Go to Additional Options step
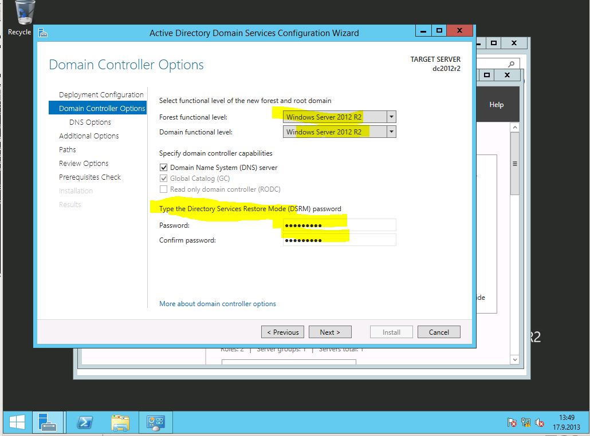 click(89, 136)
